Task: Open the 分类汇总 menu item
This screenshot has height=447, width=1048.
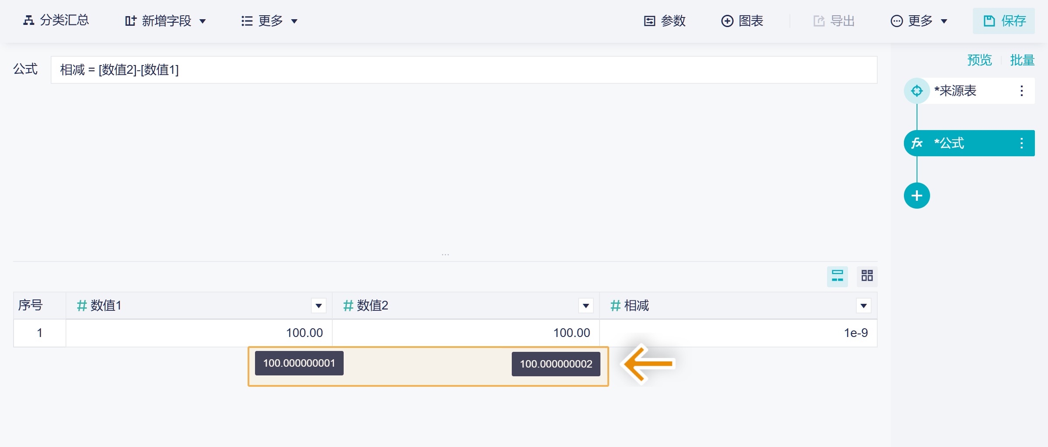Action: point(56,21)
